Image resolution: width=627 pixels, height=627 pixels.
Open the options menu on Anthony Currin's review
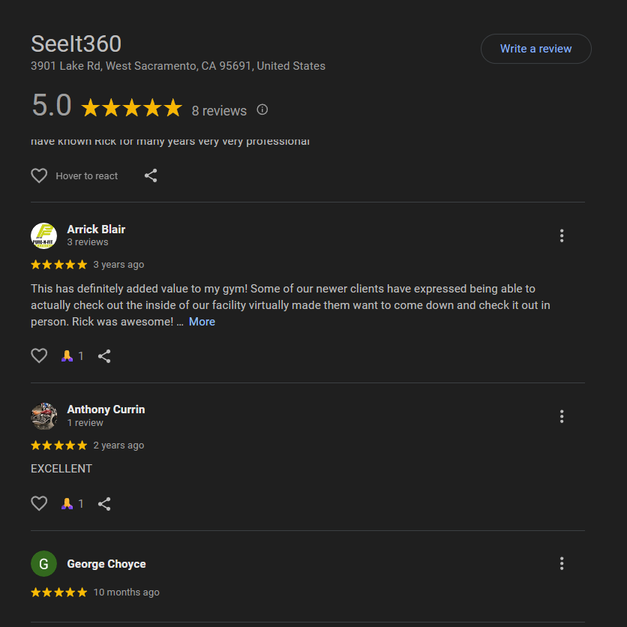(x=562, y=416)
